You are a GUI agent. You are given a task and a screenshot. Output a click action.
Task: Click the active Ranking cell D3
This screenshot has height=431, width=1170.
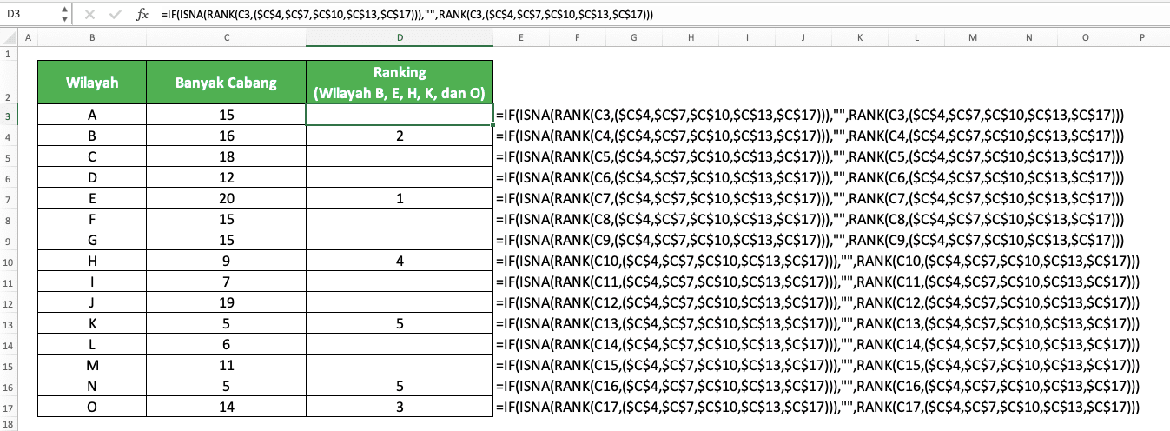(x=400, y=115)
